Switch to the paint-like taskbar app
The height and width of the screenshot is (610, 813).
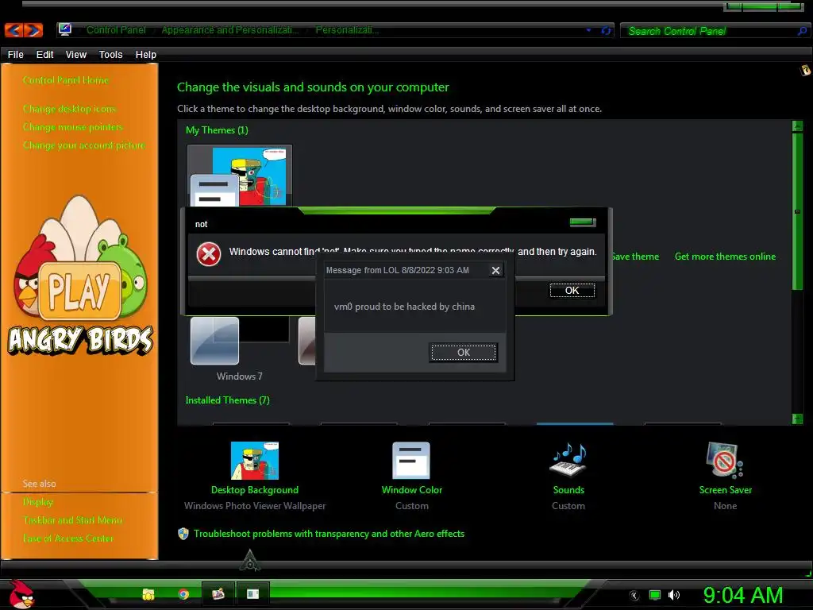tap(218, 593)
